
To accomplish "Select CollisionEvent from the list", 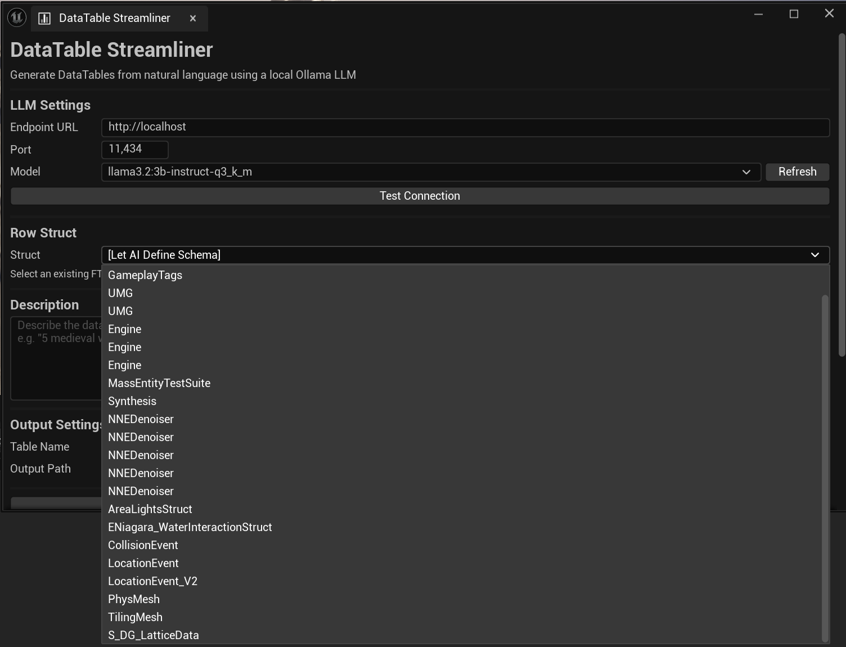I will click(x=143, y=545).
